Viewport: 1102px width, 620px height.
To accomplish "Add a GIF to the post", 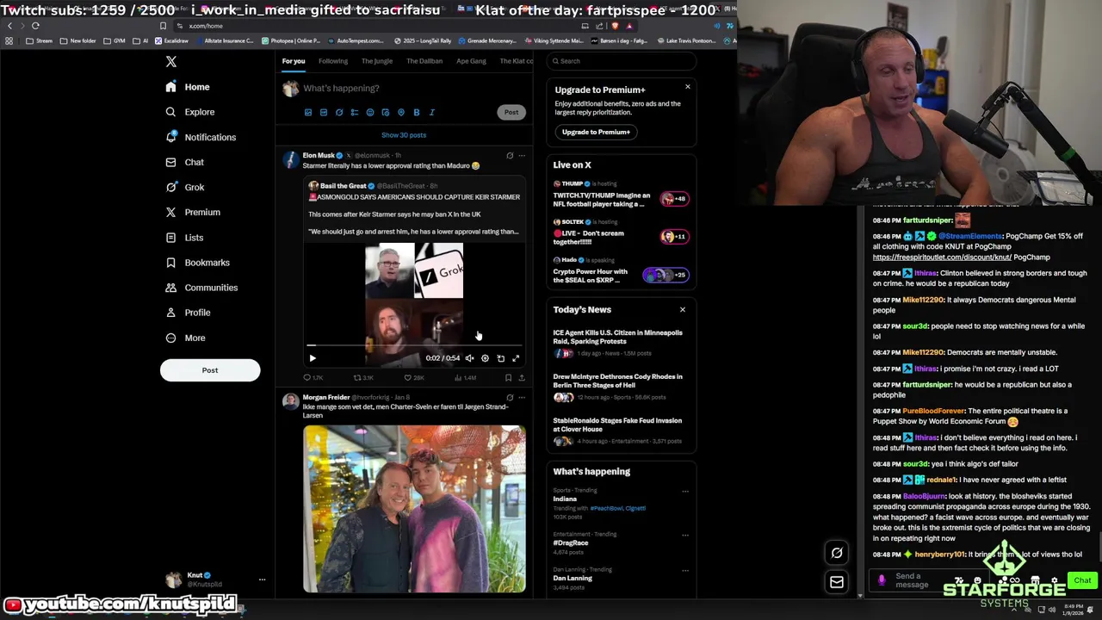I will click(324, 112).
